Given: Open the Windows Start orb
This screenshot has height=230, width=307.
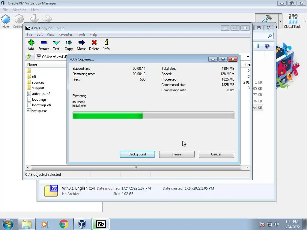Looking at the screenshot, I should [x=8, y=224].
